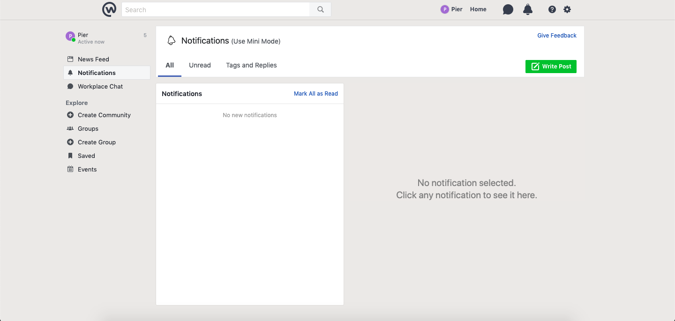Viewport: 675px width, 321px height.
Task: Click the Notifications bell icon in sidebar
Action: coord(70,73)
